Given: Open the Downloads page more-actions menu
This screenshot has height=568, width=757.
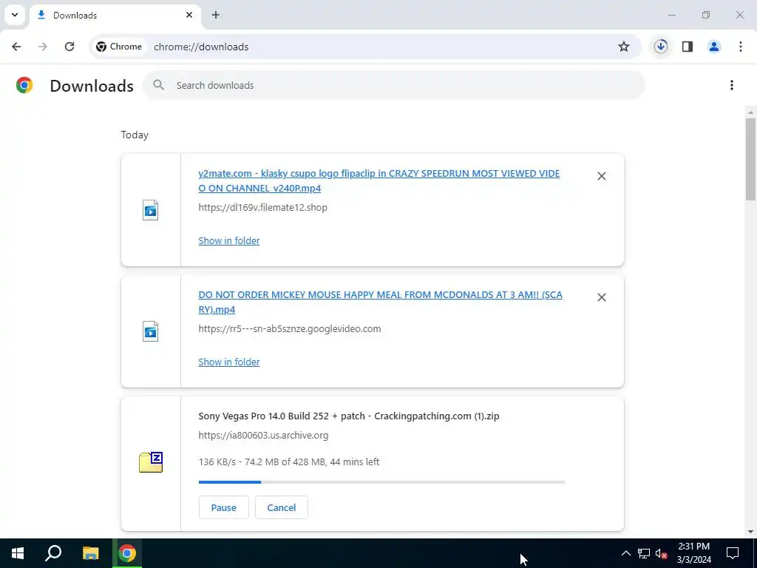Looking at the screenshot, I should point(732,85).
